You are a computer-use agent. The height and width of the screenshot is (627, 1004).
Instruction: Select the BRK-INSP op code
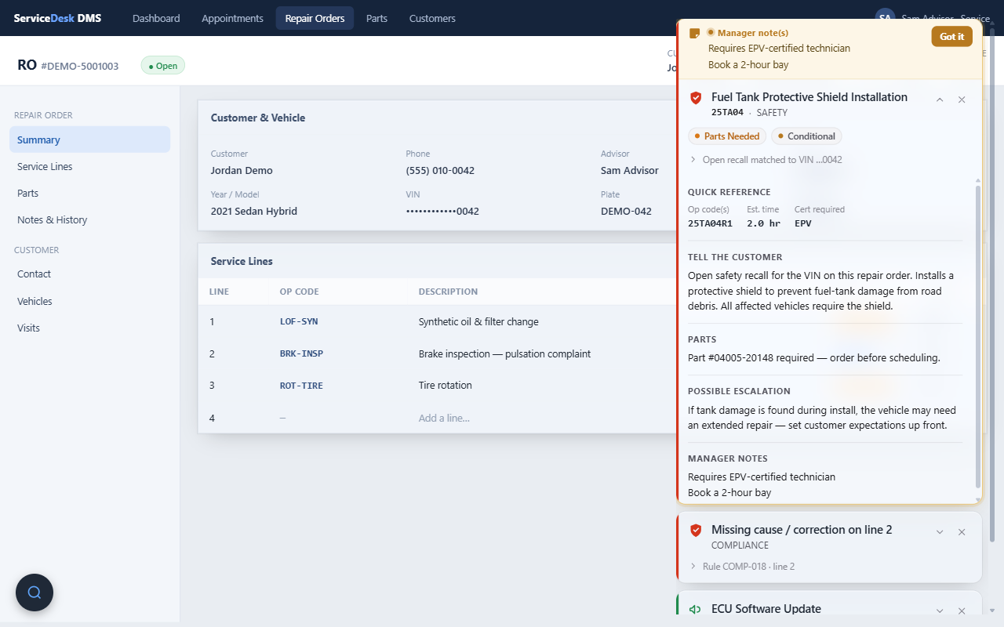point(301,353)
